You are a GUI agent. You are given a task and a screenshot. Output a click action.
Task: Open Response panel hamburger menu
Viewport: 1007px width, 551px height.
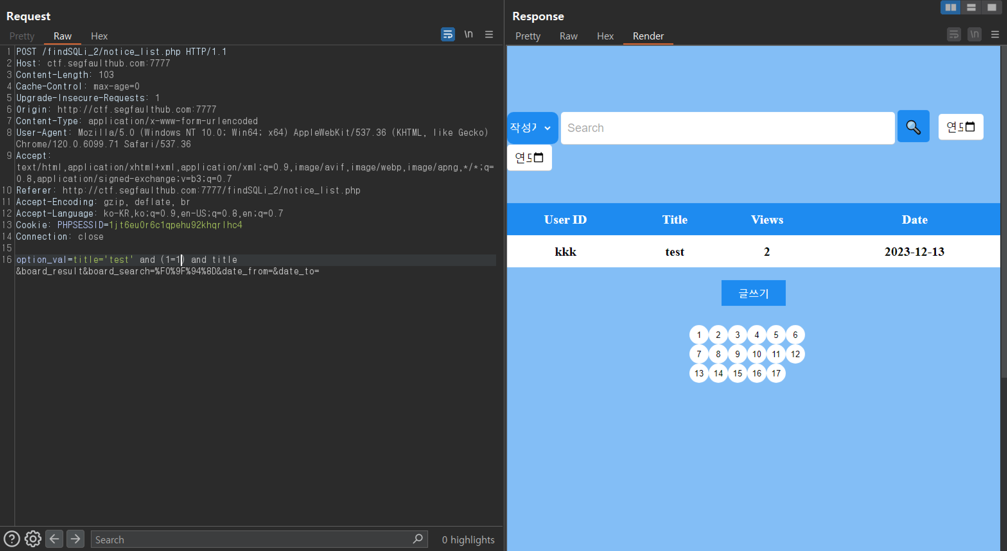click(995, 34)
